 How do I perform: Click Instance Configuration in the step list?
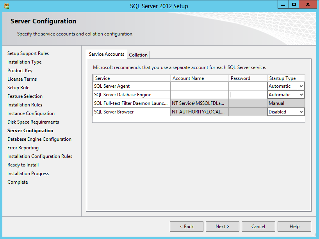[x=31, y=113]
